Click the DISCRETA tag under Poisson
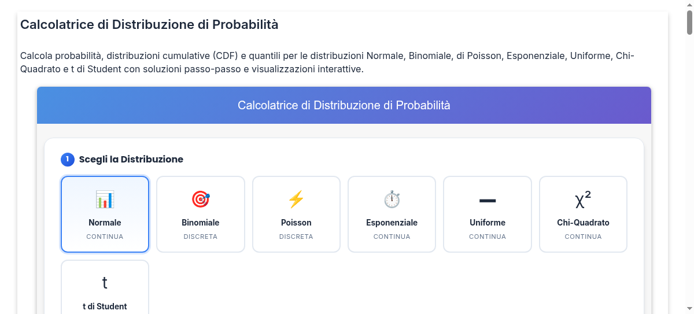Image resolution: width=694 pixels, height=314 pixels. point(296,237)
